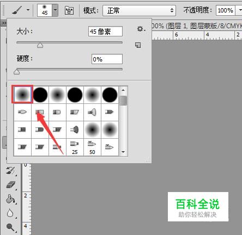242x235 pixels.
Task: Click the brush list scrollbar thumb
Action: [x=124, y=101]
